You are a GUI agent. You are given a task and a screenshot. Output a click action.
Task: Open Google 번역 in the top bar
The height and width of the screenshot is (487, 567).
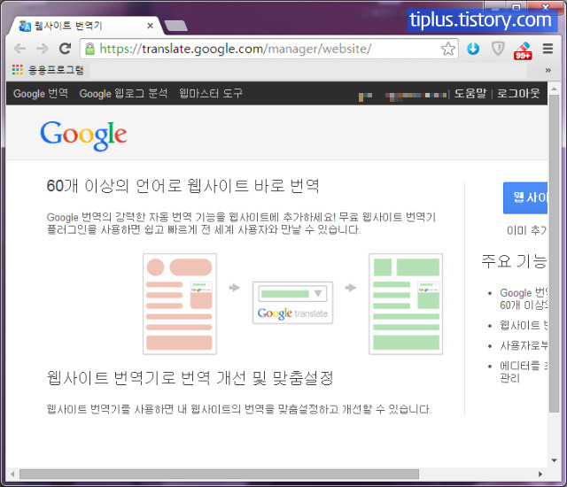(x=41, y=93)
